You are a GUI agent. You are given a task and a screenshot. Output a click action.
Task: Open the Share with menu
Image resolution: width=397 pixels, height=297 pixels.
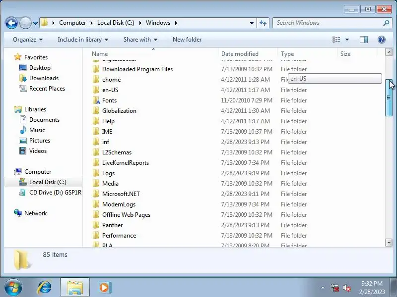140,40
